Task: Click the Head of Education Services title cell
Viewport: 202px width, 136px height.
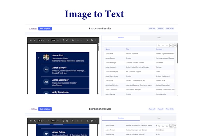Action: tap(135, 135)
